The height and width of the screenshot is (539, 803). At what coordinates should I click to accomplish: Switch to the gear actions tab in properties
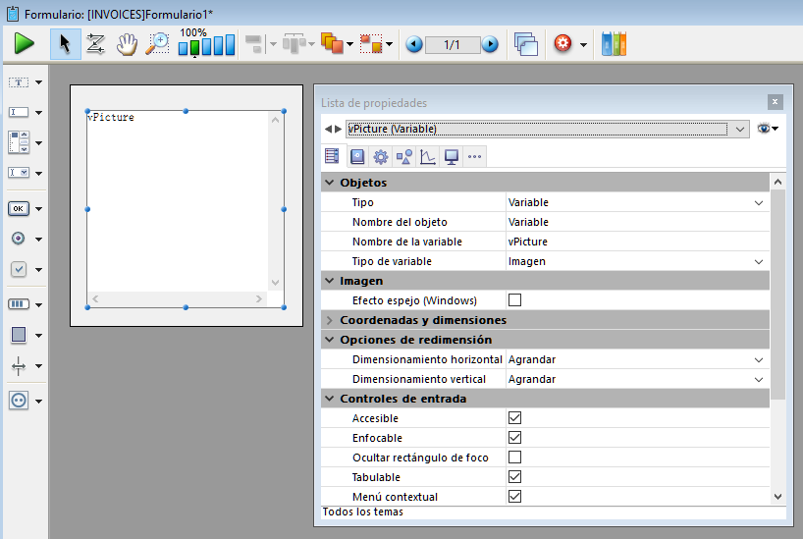click(380, 156)
